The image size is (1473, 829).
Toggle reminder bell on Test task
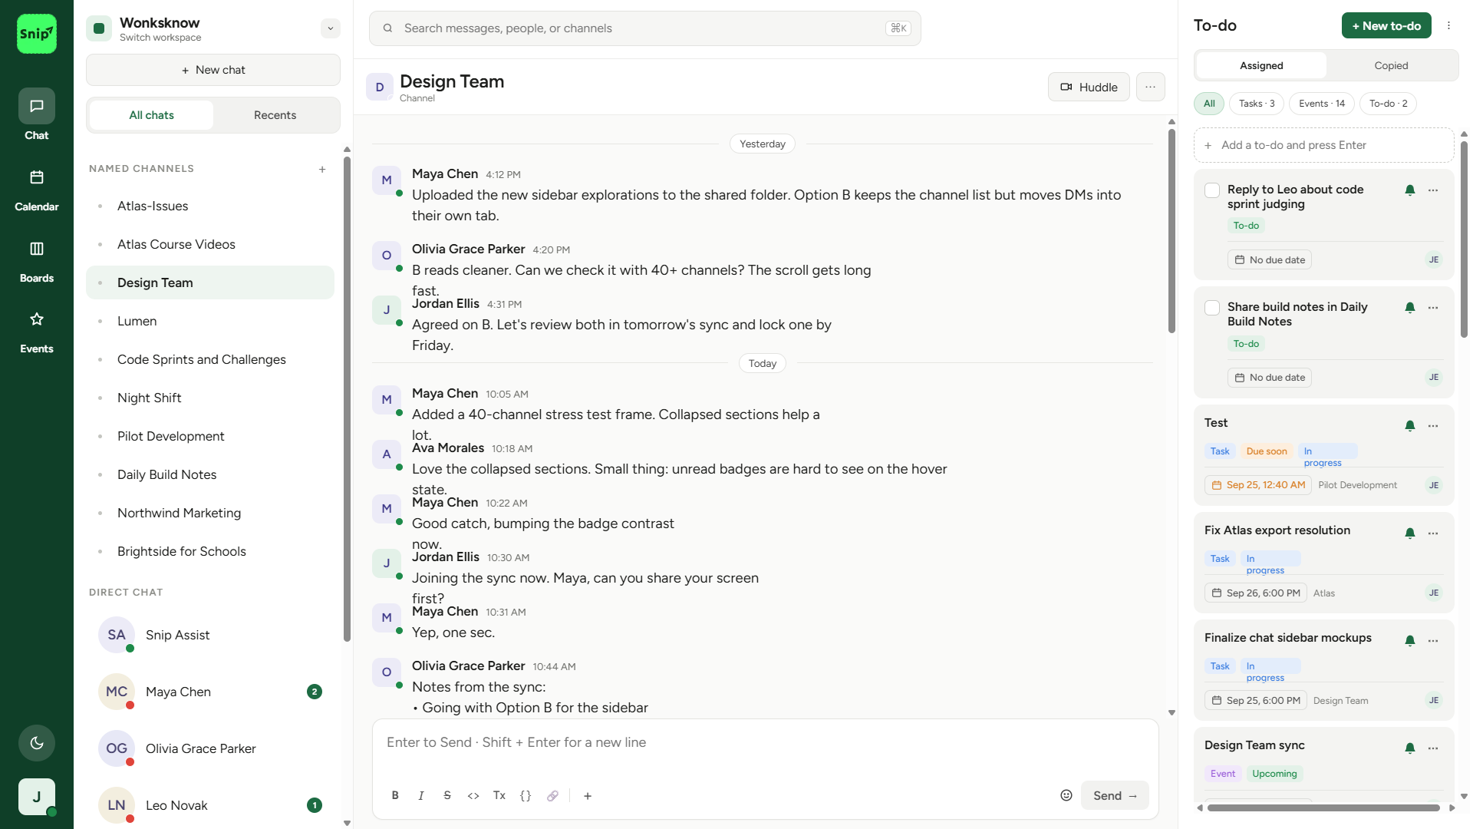(1410, 425)
